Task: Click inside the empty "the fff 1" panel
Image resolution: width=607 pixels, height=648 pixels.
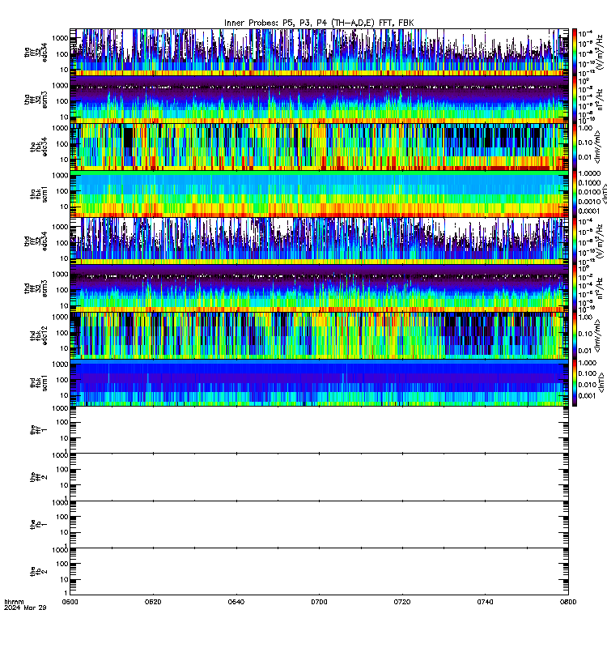Action: point(319,430)
